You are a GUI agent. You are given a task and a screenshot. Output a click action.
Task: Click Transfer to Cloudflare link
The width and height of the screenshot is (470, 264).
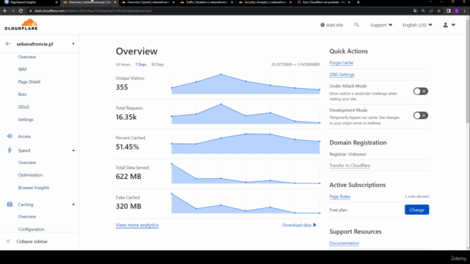350,166
